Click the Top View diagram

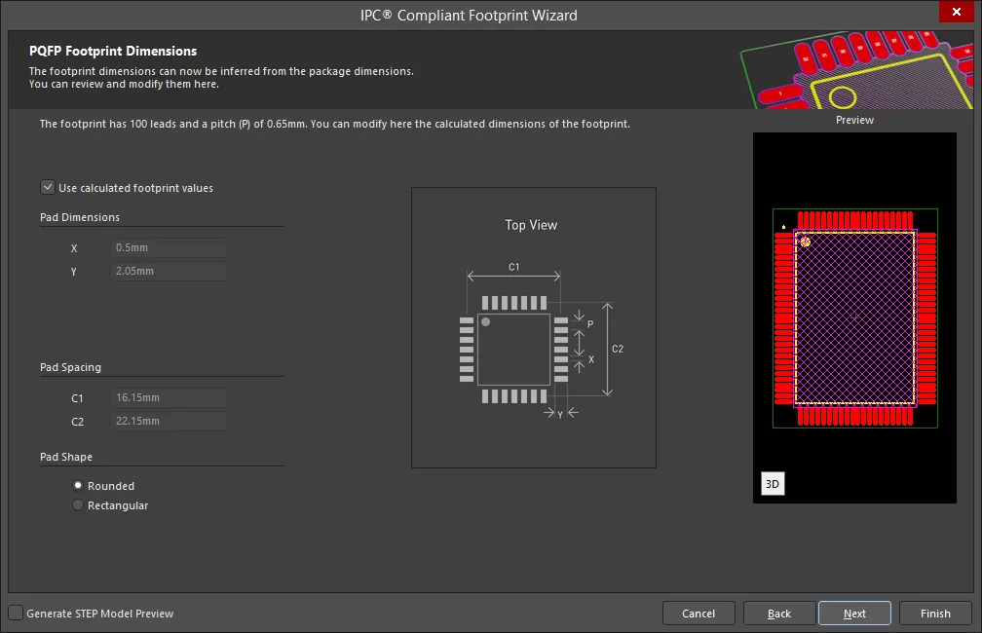[x=534, y=327]
